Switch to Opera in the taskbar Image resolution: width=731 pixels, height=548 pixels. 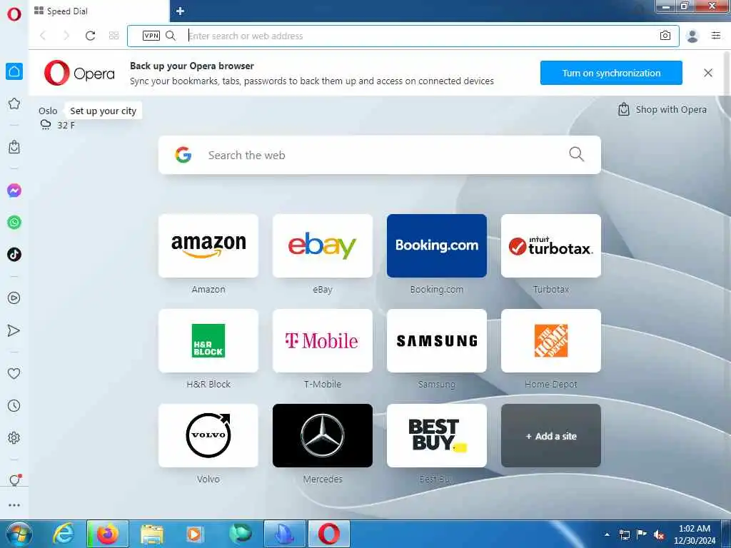coord(329,534)
